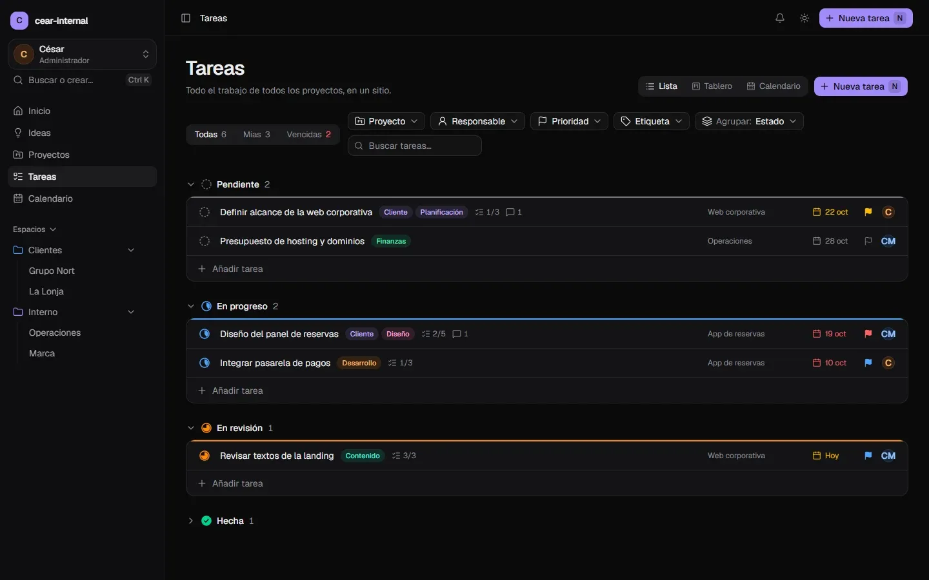
Task: Open assignee avatar CM on Revisar textos row
Action: (x=888, y=456)
